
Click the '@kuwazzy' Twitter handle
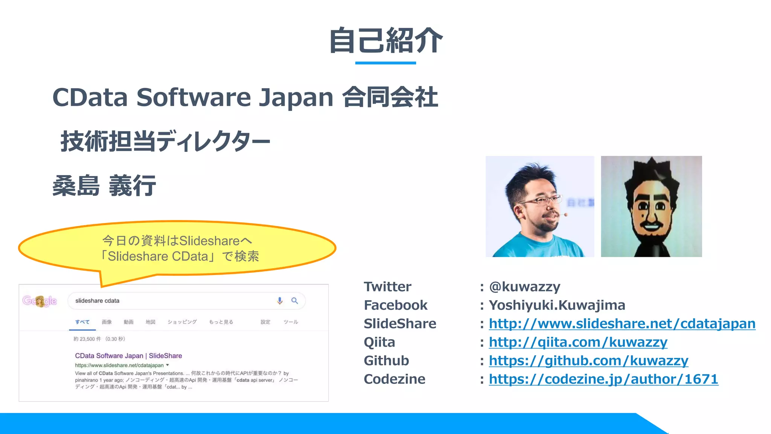[524, 287]
